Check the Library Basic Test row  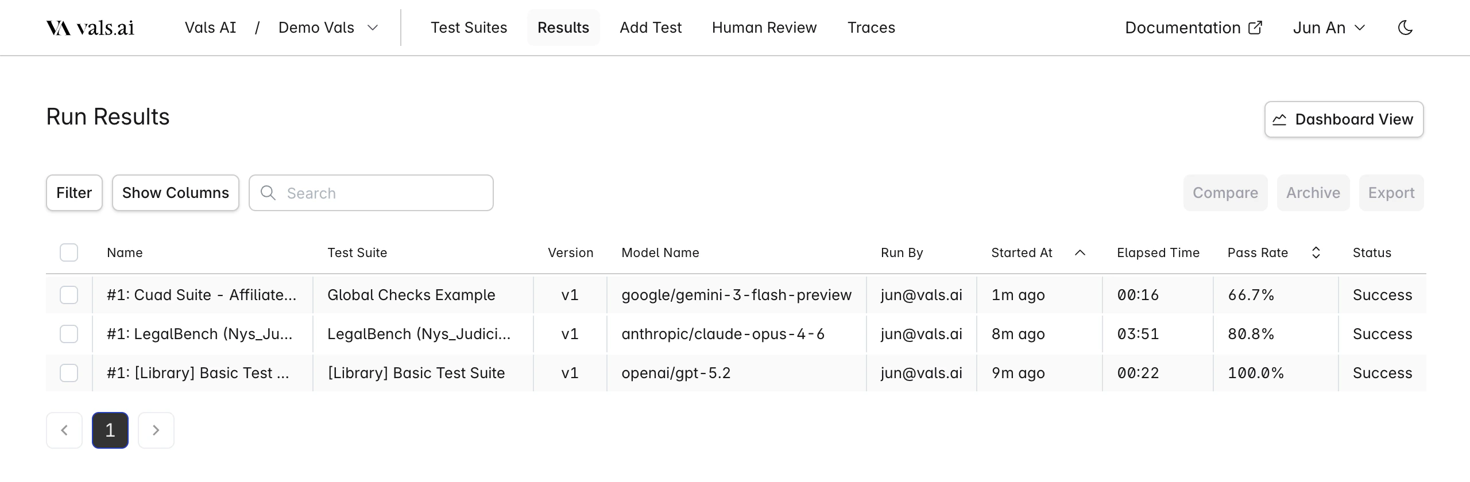69,373
